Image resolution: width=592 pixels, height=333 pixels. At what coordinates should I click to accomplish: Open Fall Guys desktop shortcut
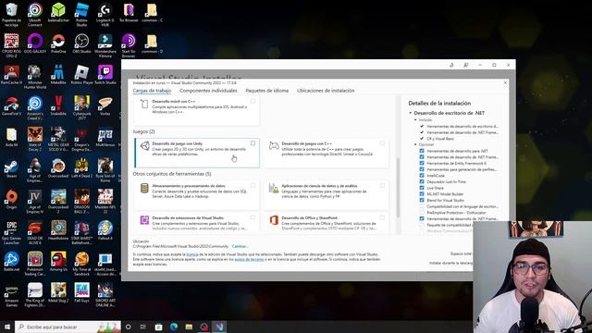[x=81, y=292]
